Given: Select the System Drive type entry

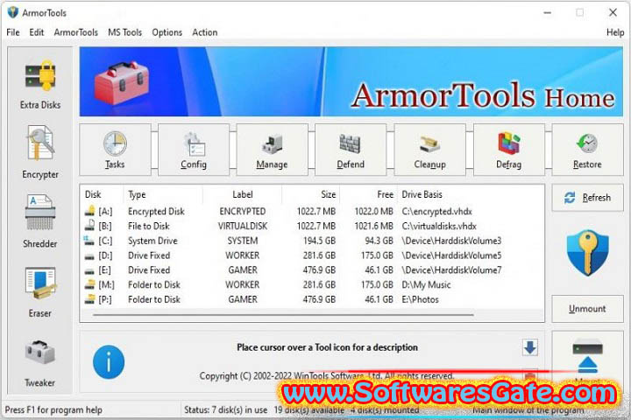Looking at the screenshot, I should tap(152, 241).
